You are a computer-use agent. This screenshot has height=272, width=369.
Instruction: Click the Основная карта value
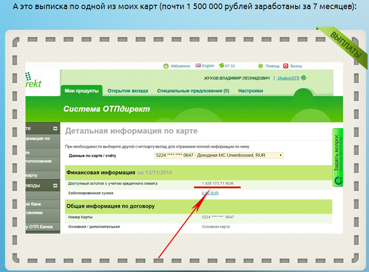tap(216, 227)
